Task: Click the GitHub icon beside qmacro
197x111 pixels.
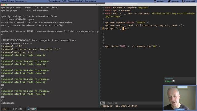Action: click(155, 1)
